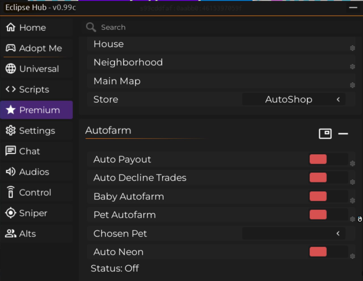Click the Alts people icon

11,233
